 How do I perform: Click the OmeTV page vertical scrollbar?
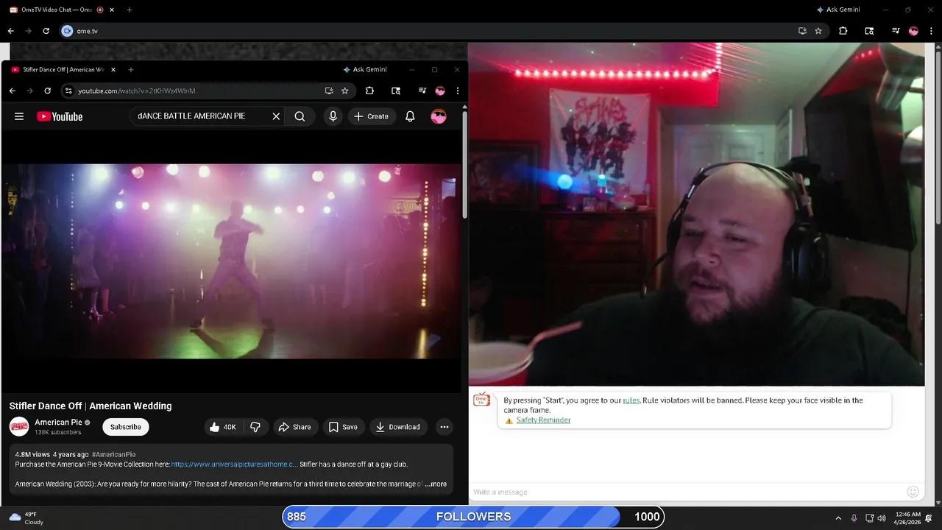pos(938,136)
